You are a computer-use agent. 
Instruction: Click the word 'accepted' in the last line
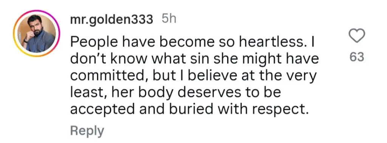[103, 109]
